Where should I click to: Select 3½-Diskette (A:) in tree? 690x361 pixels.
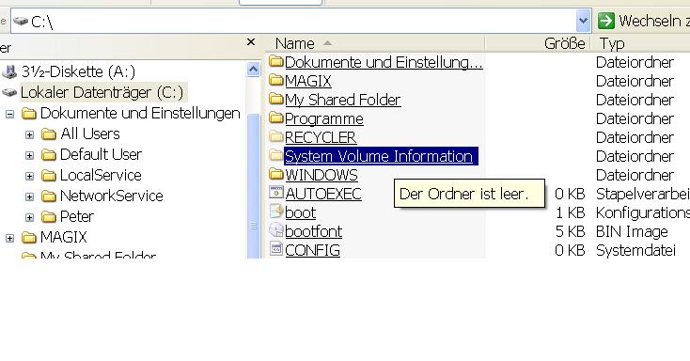coord(78,71)
